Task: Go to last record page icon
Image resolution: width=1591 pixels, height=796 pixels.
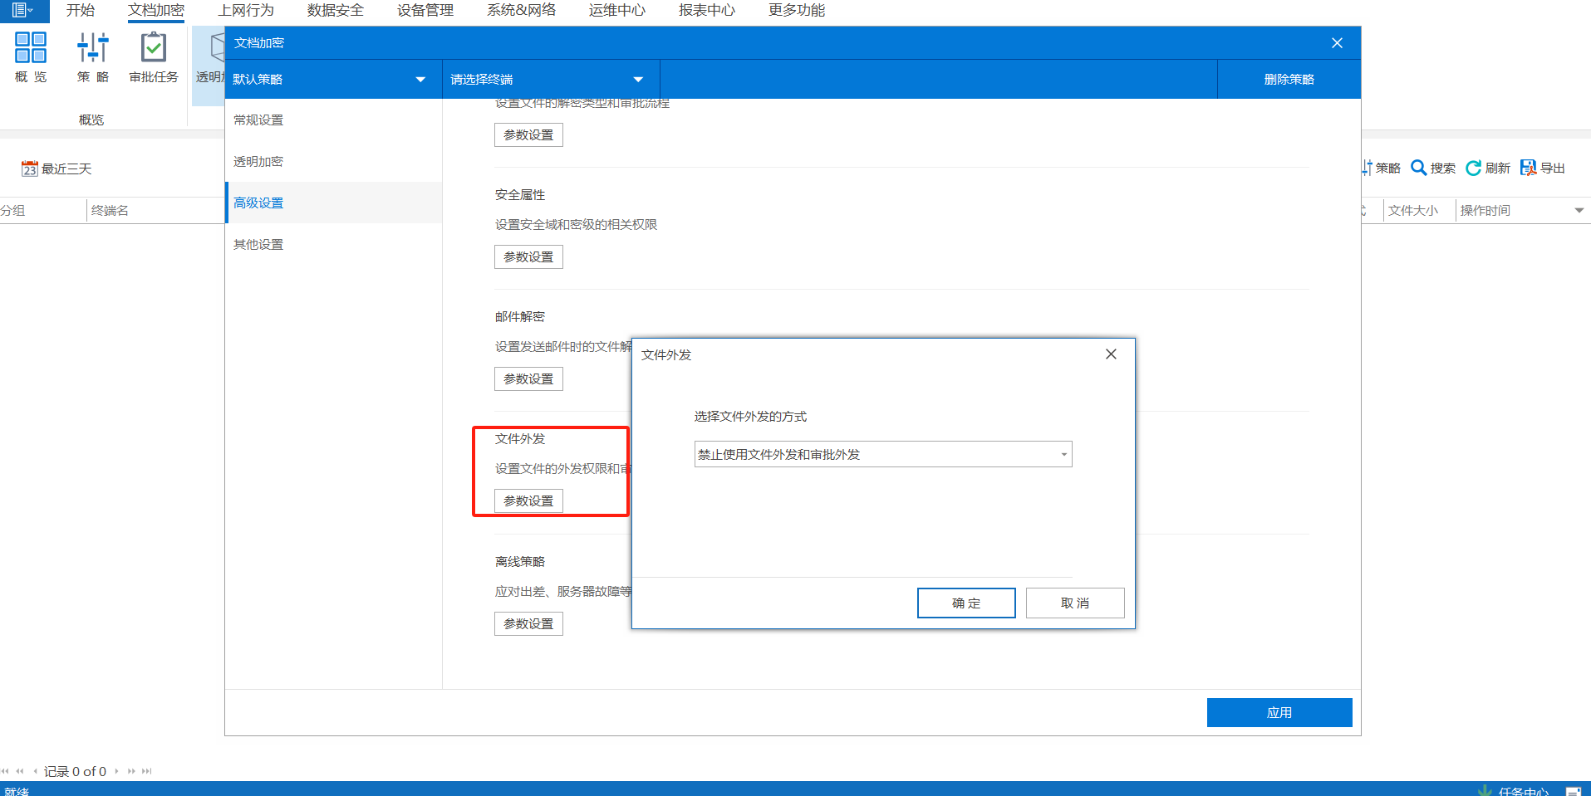Action: point(147,771)
